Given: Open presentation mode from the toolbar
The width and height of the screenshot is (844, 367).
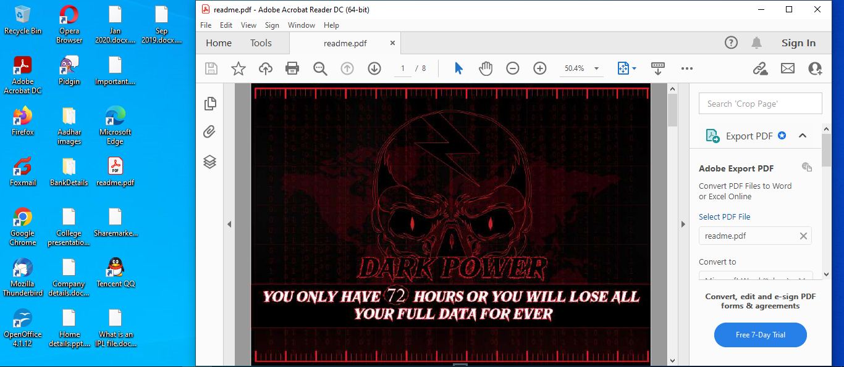Looking at the screenshot, I should pyautogui.click(x=657, y=68).
